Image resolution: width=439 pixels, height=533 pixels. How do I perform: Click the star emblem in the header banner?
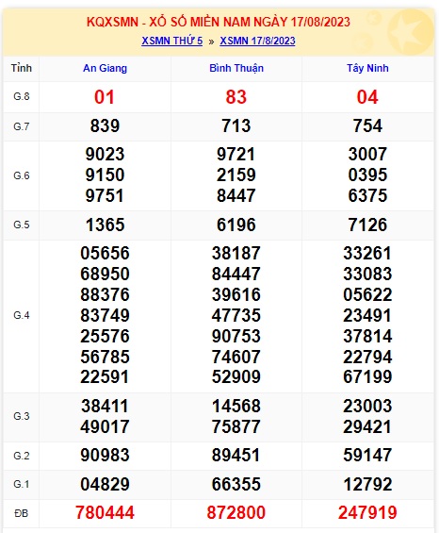click(x=409, y=32)
